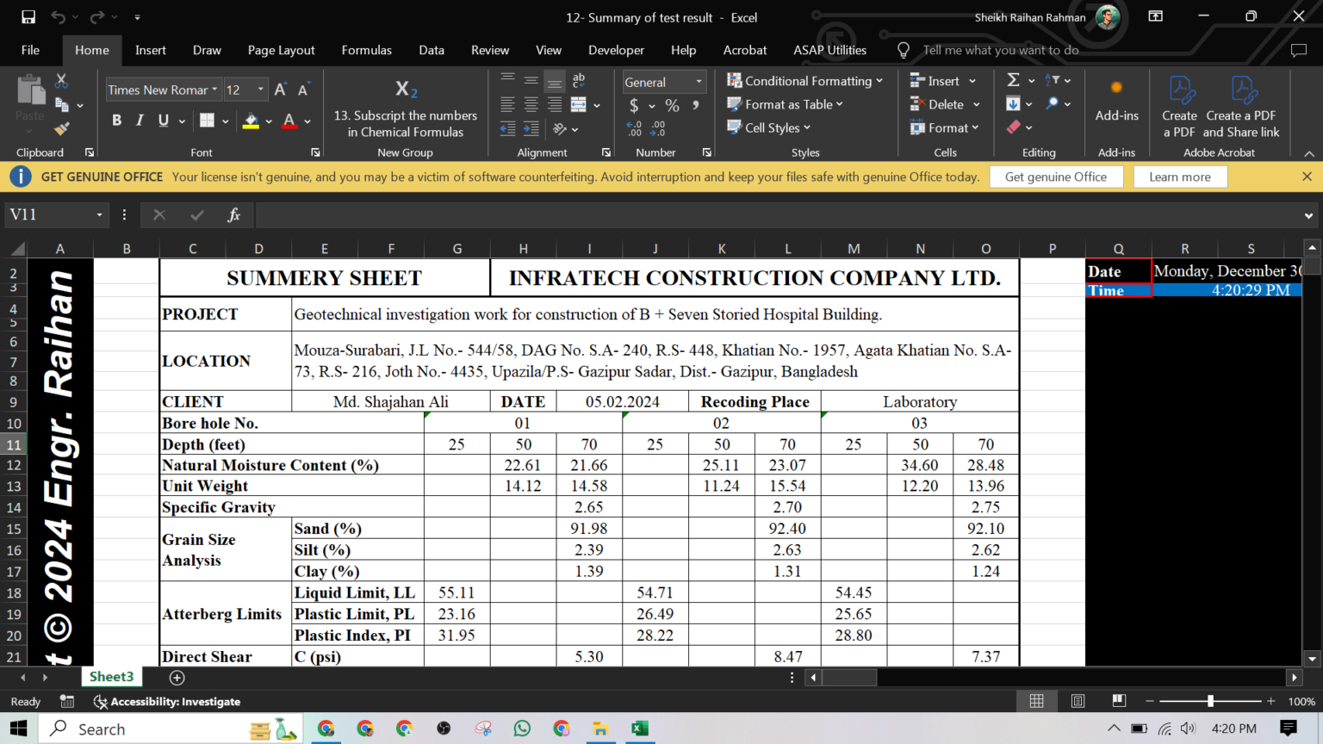Select the AutoSum icon in Editing group
Viewport: 1323px width, 744px height.
pos(1014,79)
